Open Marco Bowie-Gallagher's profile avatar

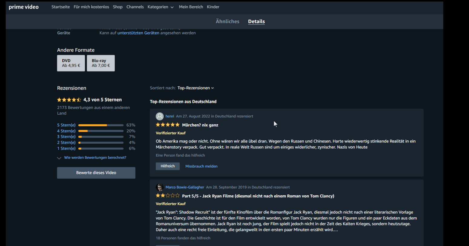coord(160,187)
